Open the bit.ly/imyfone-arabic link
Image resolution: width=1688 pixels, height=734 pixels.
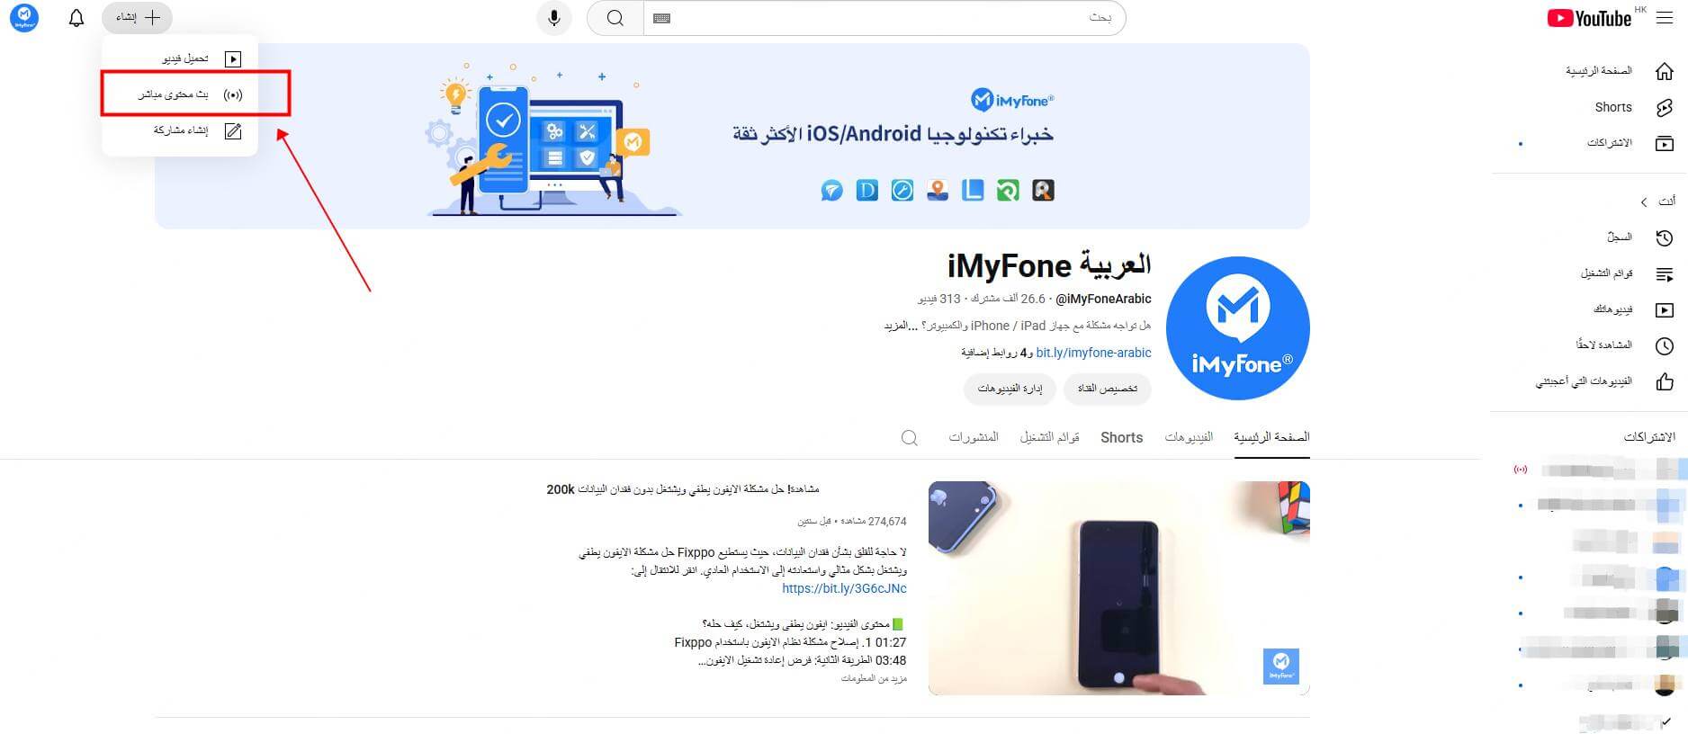point(1093,353)
